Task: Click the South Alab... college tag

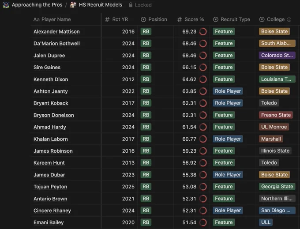Action: click(x=277, y=43)
